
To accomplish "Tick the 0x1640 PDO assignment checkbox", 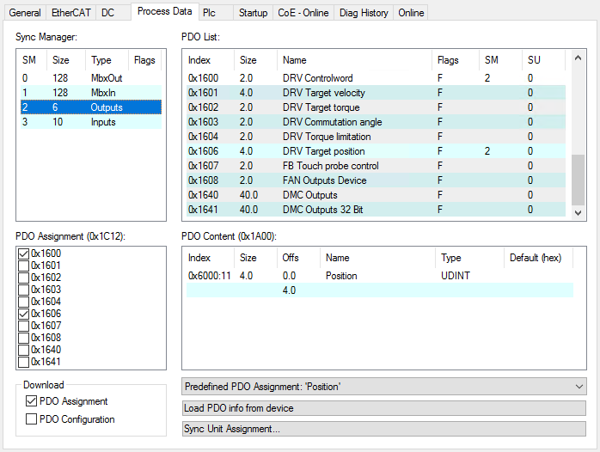I will pyautogui.click(x=24, y=350).
